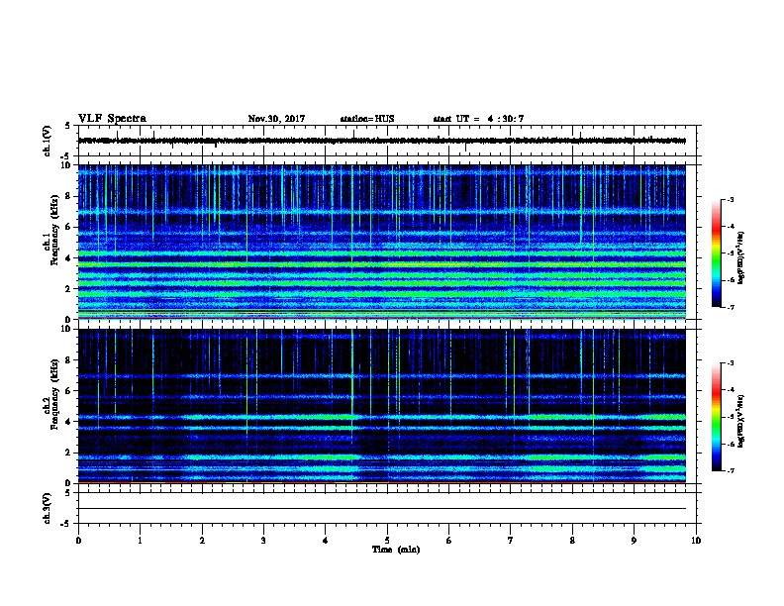Click the date 'Nov.30, 2017'
The height and width of the screenshot is (606, 784).
pos(276,119)
